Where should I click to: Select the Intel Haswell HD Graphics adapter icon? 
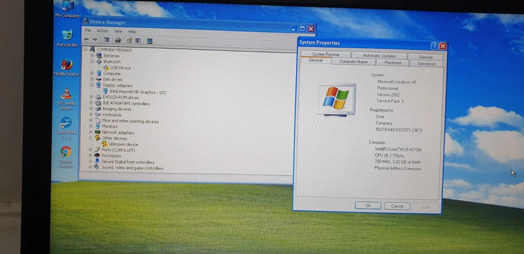pyautogui.click(x=105, y=92)
